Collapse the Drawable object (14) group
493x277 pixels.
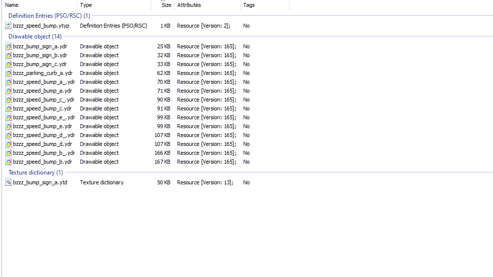35,36
